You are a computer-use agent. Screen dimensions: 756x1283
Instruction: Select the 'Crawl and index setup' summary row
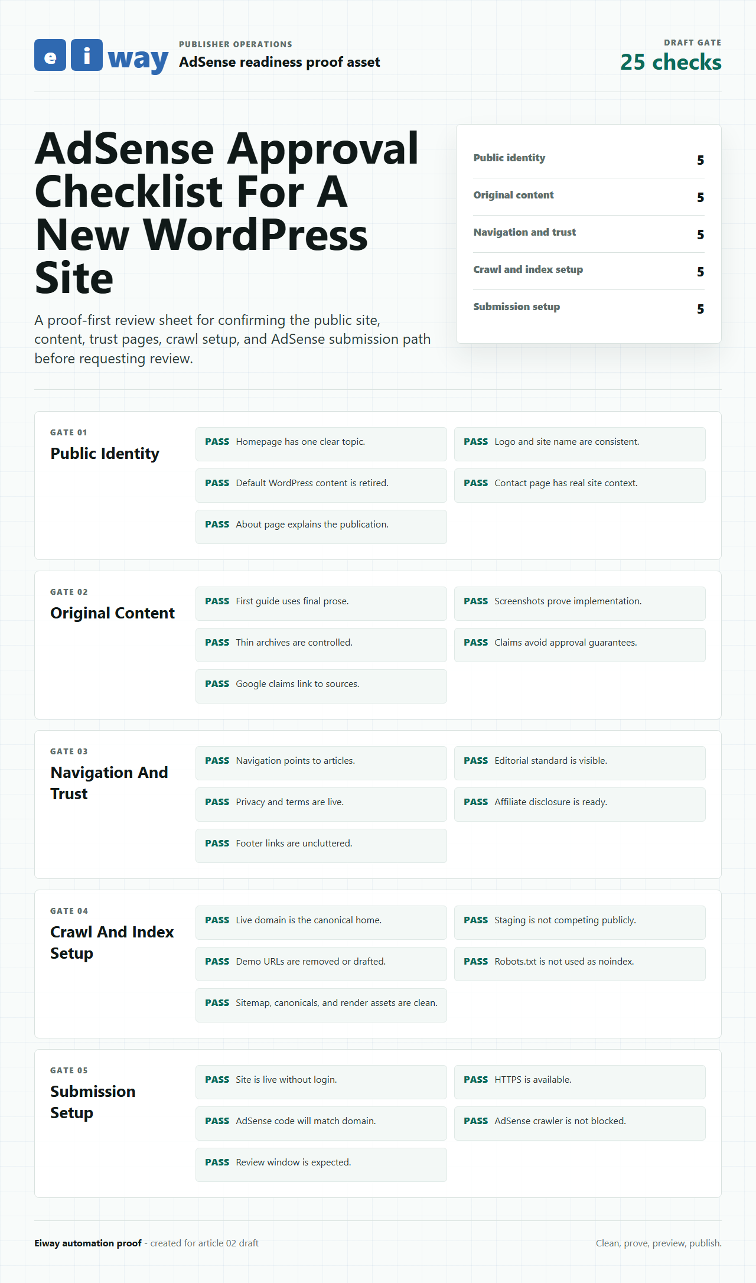pyautogui.click(x=589, y=271)
